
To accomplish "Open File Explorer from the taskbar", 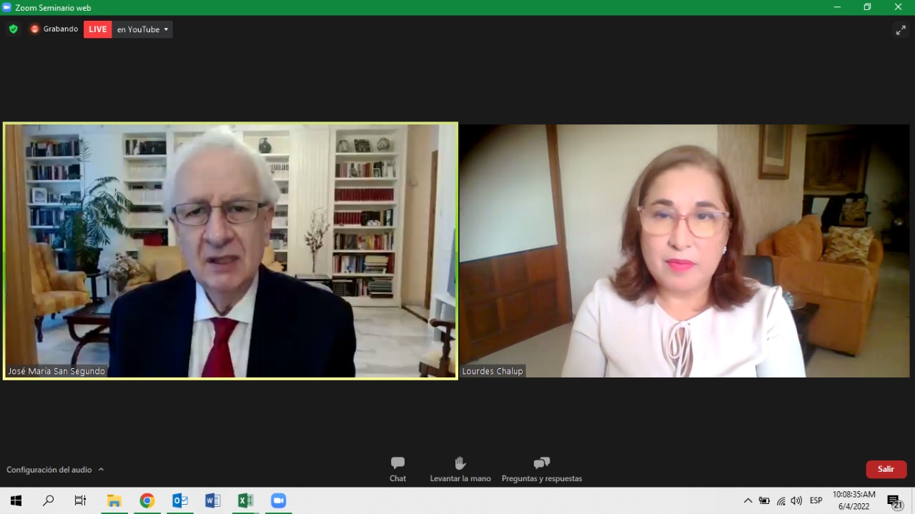I will pos(114,500).
